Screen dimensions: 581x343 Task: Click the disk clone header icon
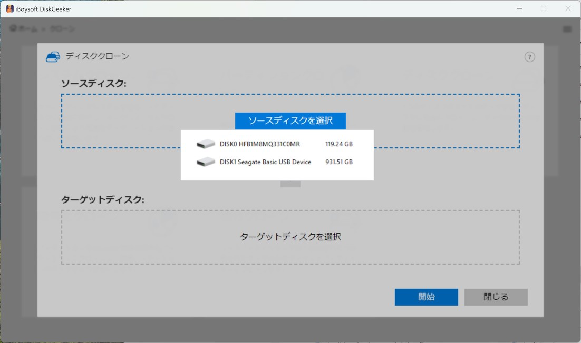tap(53, 56)
